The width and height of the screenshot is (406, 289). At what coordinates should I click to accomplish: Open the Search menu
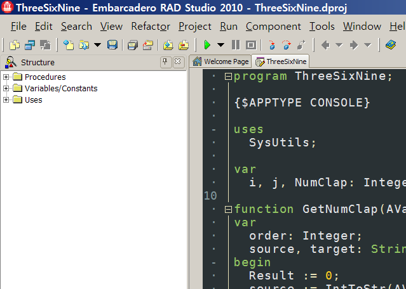pyautogui.click(x=76, y=27)
